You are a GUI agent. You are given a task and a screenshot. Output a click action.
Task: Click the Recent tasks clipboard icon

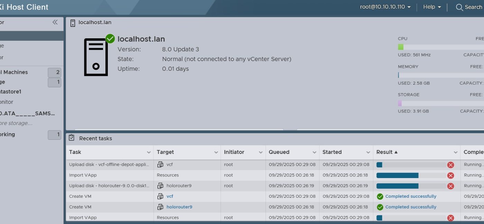coord(72,138)
